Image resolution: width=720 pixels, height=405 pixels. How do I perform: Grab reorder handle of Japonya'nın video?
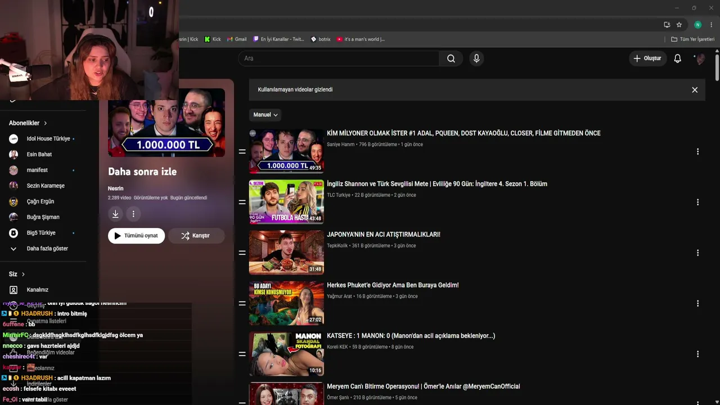pos(242,253)
